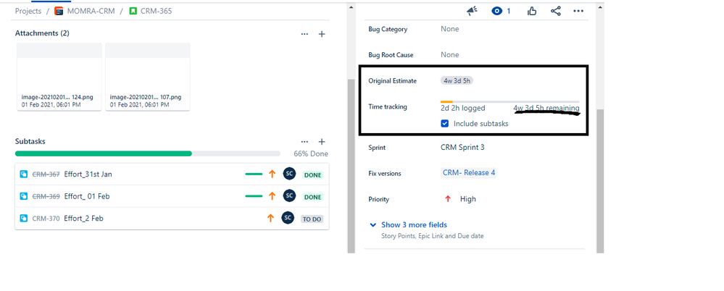
Task: Open the CRM-369 subtask key link
Action: pyautogui.click(x=46, y=196)
